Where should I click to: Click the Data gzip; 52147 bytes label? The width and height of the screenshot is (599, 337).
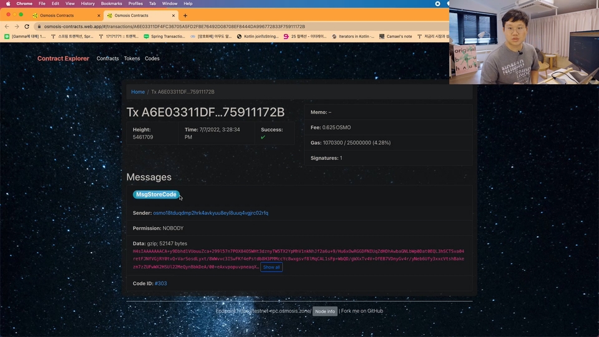160,243
